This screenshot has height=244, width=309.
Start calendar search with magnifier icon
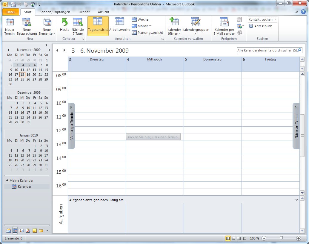(x=299, y=50)
